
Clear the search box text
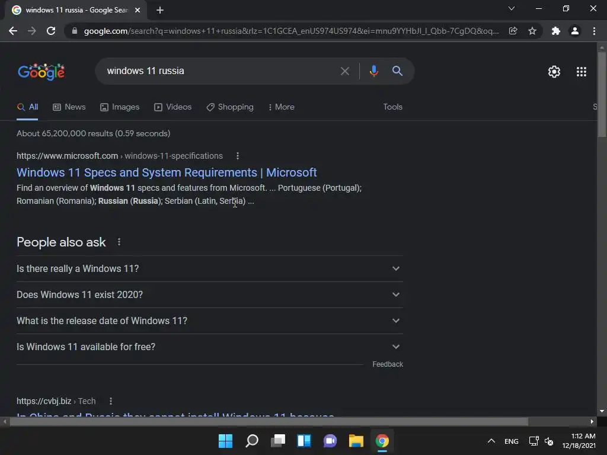click(344, 71)
